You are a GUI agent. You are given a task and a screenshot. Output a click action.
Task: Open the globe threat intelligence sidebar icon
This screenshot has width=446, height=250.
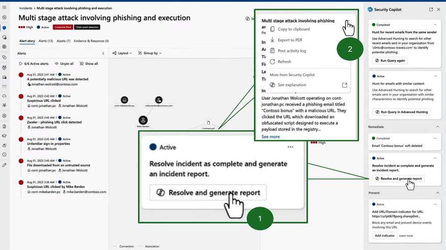tap(4, 46)
